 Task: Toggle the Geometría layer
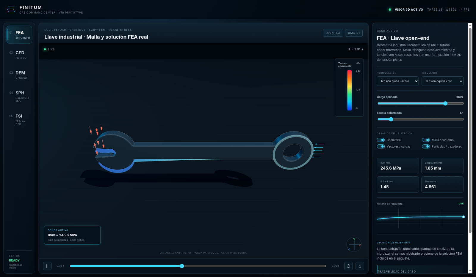point(381,140)
